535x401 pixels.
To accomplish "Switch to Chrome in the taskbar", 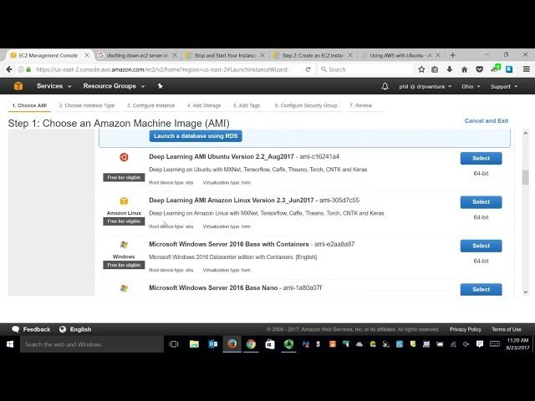I will tap(251, 344).
